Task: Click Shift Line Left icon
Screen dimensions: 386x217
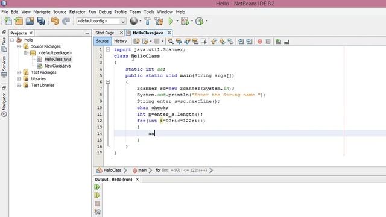Action: tap(241, 42)
